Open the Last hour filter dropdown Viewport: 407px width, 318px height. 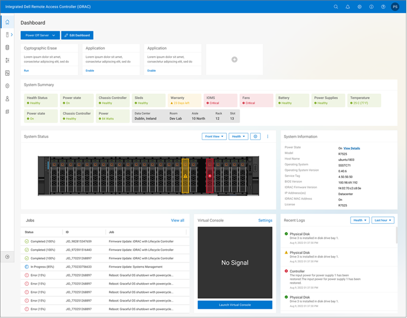(383, 221)
